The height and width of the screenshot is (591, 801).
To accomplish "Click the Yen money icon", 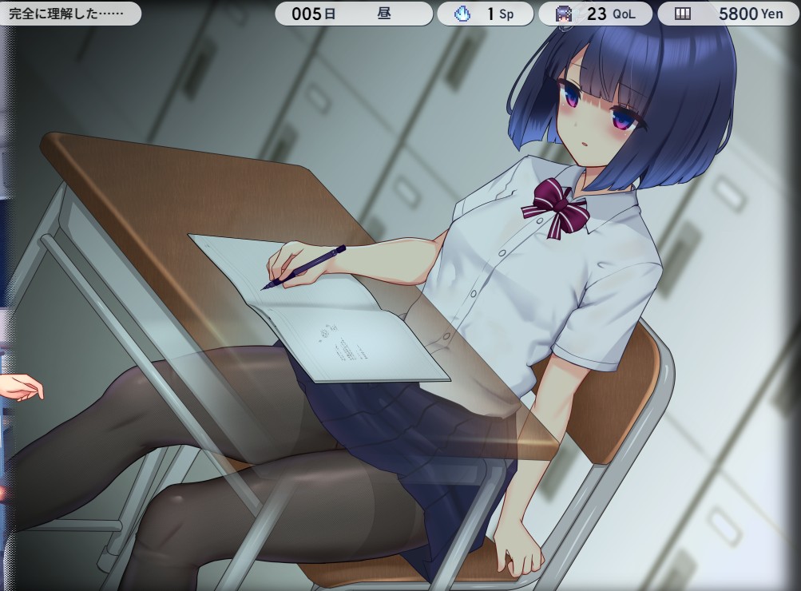I will pyautogui.click(x=682, y=14).
